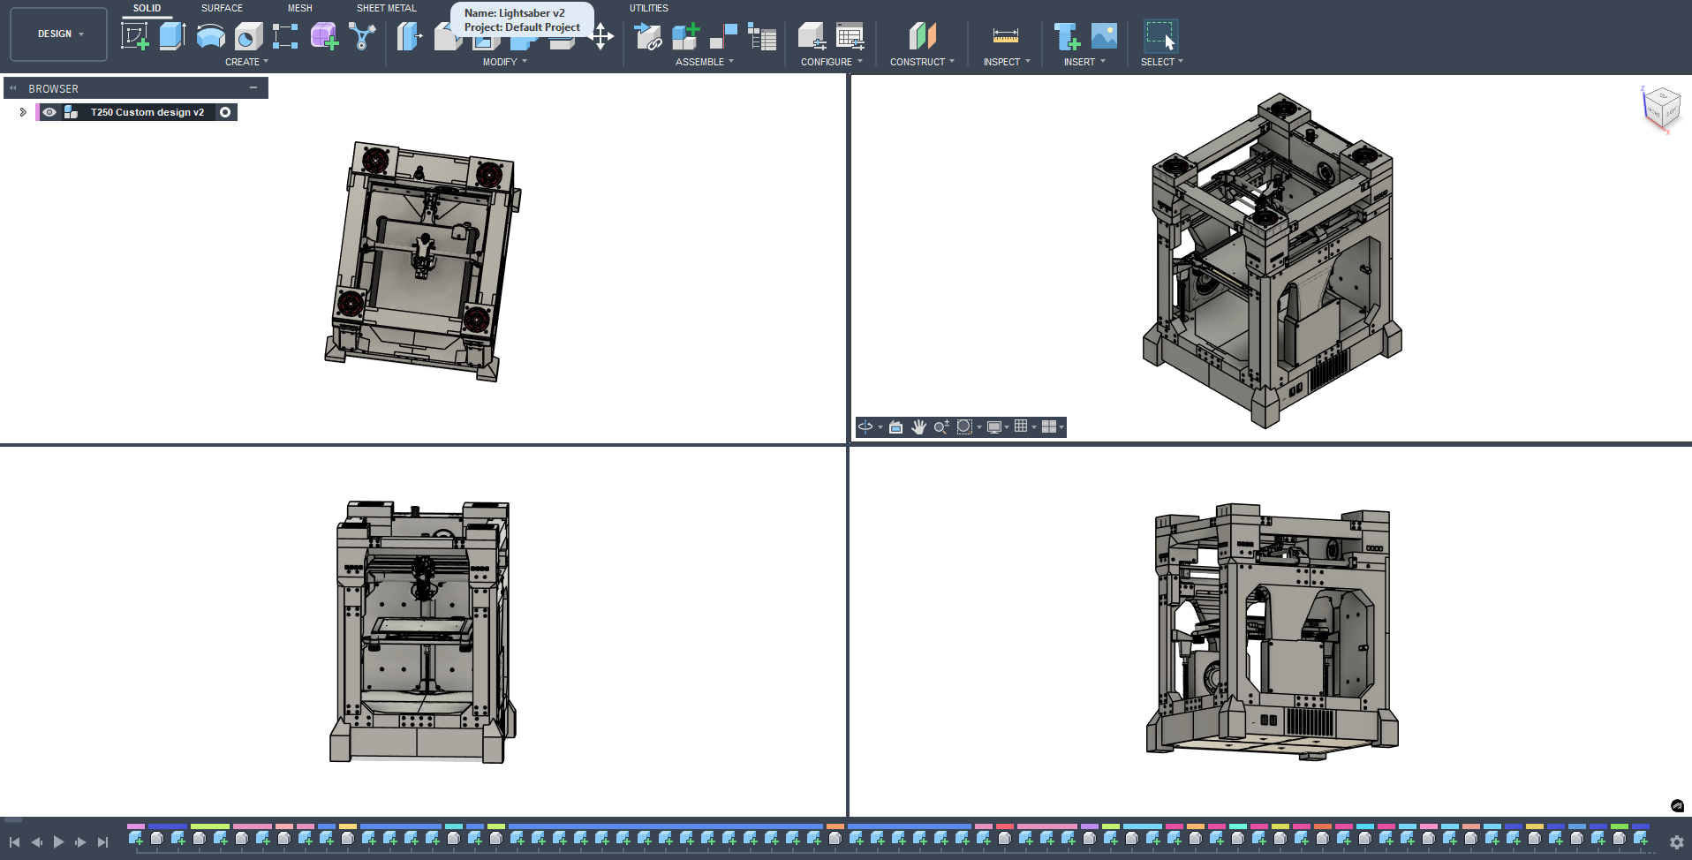Image resolution: width=1692 pixels, height=860 pixels.
Task: Open the Display Settings dropdown
Action: [x=997, y=427]
